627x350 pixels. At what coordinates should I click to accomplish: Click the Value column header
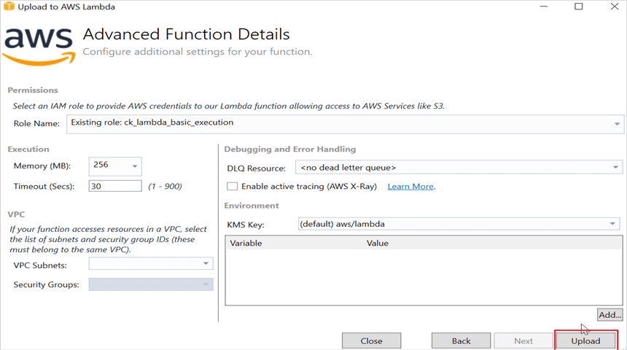coord(378,243)
